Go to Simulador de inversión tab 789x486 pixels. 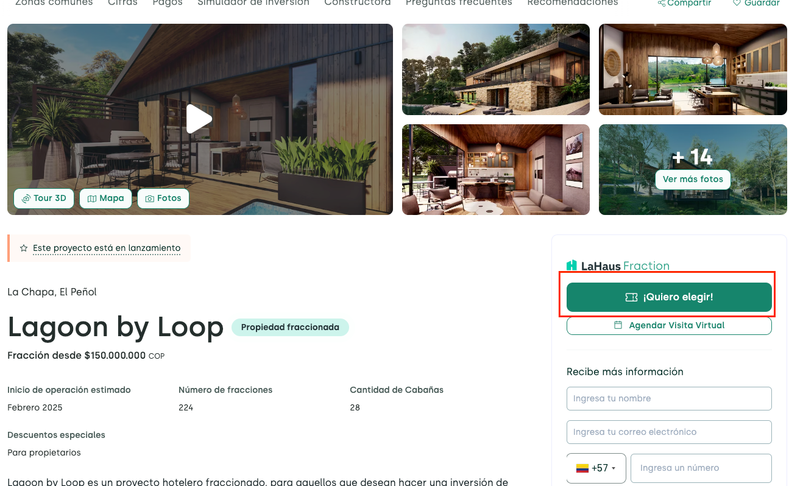pyautogui.click(x=253, y=3)
